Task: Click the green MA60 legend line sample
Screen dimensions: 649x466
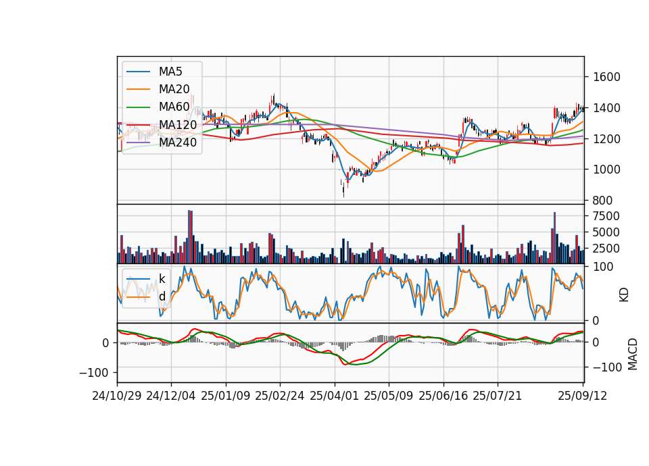Action: 138,107
